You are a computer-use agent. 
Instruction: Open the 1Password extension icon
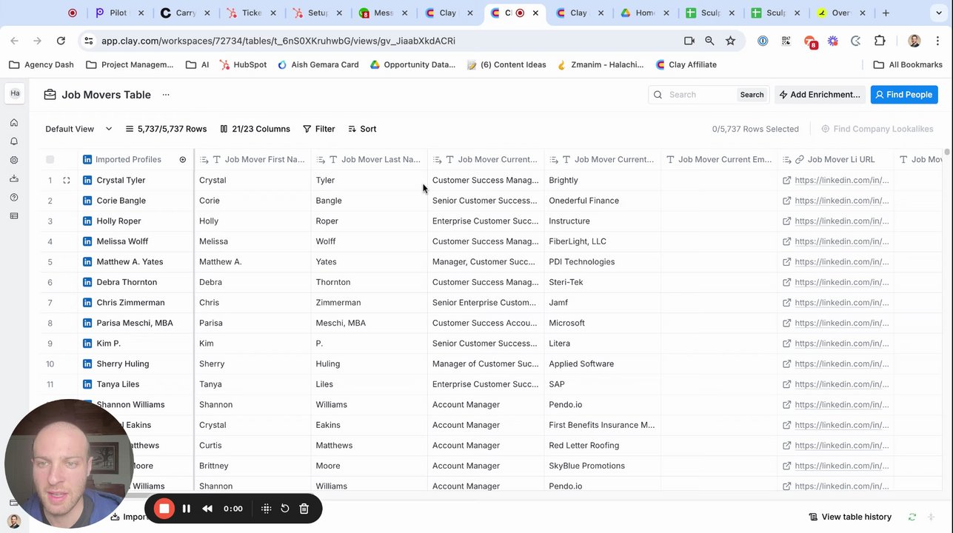tap(763, 41)
